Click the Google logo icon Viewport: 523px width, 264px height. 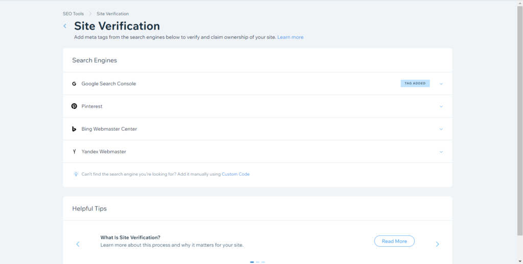[x=74, y=84]
